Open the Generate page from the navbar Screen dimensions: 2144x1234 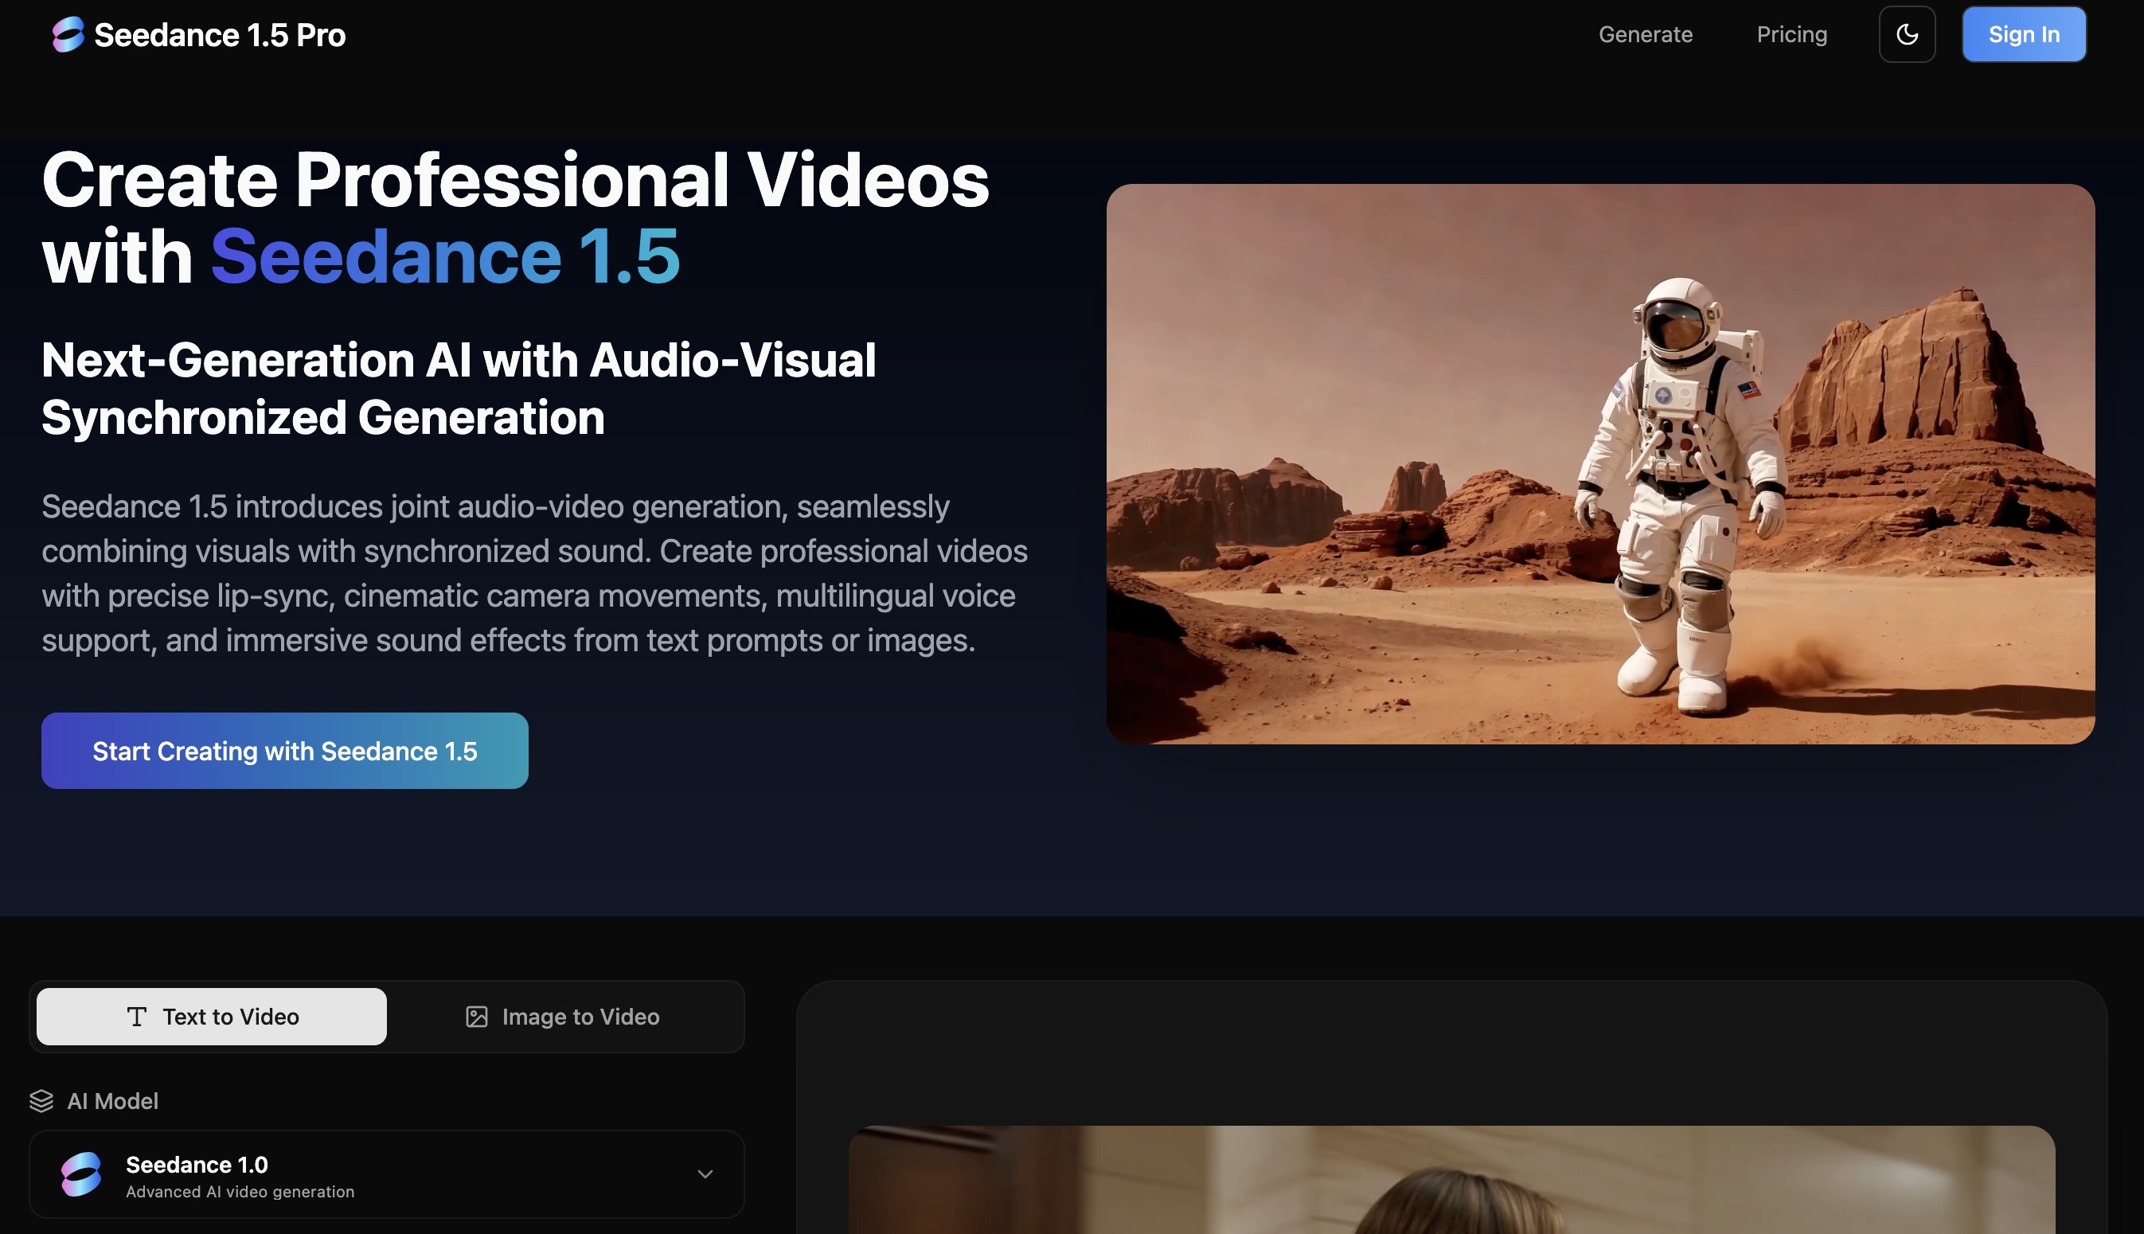tap(1645, 34)
